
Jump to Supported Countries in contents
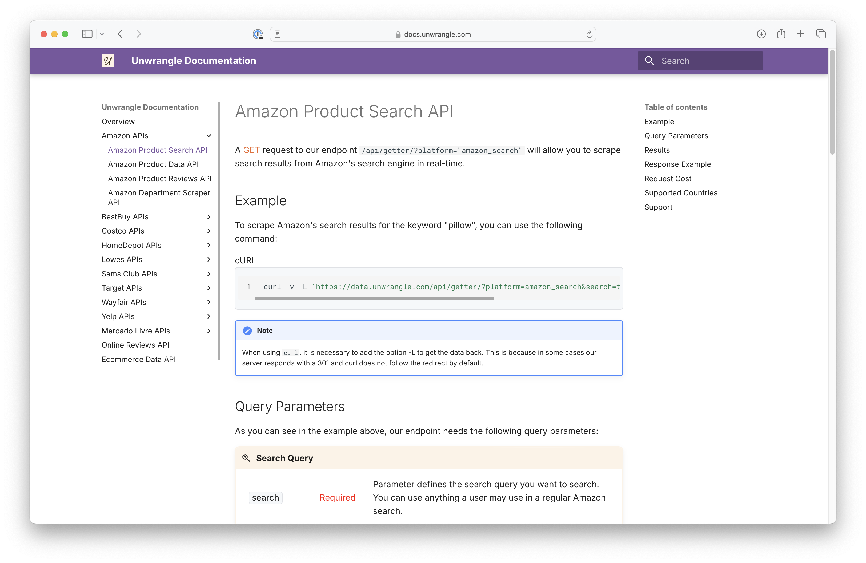[680, 193]
